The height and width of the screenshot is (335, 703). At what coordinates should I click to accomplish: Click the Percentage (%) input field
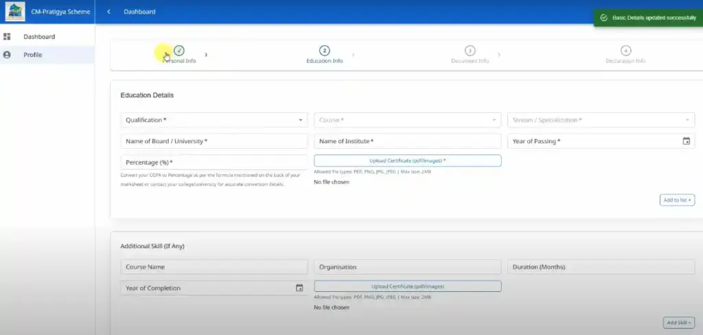(x=214, y=162)
